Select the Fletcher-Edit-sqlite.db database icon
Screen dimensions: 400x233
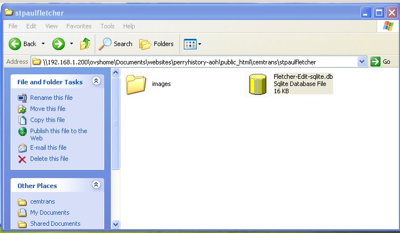click(x=257, y=84)
